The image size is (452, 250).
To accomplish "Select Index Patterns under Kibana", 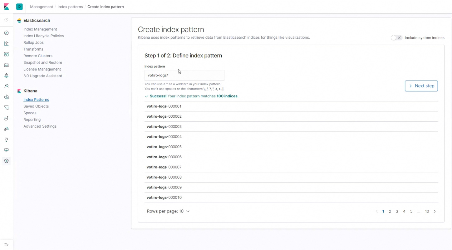I will click(36, 100).
